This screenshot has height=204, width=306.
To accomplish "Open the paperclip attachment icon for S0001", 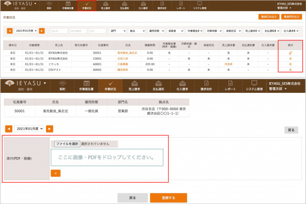I will click(x=290, y=53).
